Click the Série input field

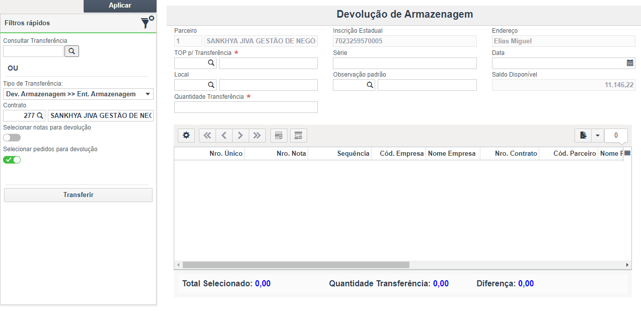pyautogui.click(x=405, y=63)
